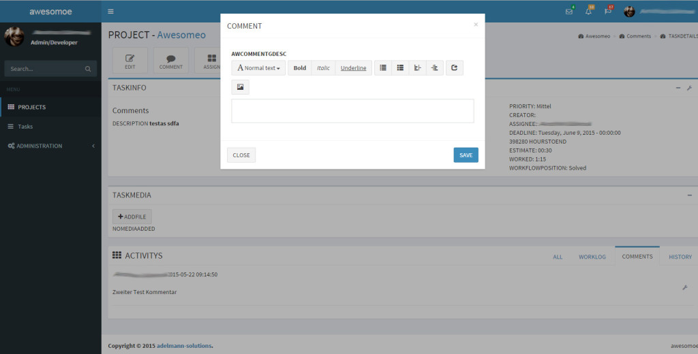Open the Awesomeo project title link
The height and width of the screenshot is (354, 698).
point(181,35)
